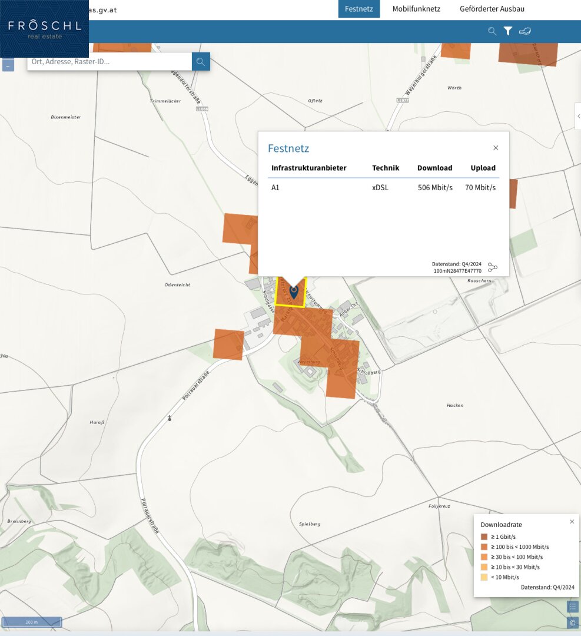The width and height of the screenshot is (581, 636).
Task: Click the magnifier icon in the blue toolbar
Action: (492, 31)
